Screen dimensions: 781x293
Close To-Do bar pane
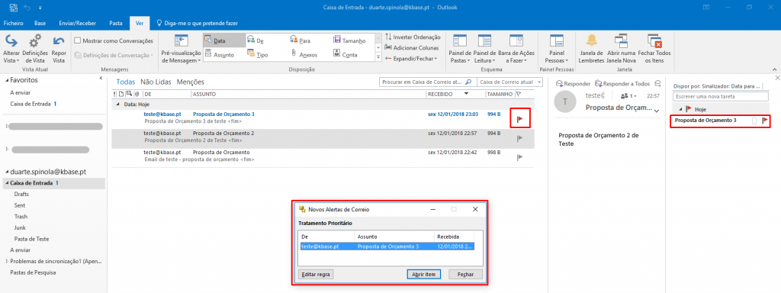(x=777, y=79)
